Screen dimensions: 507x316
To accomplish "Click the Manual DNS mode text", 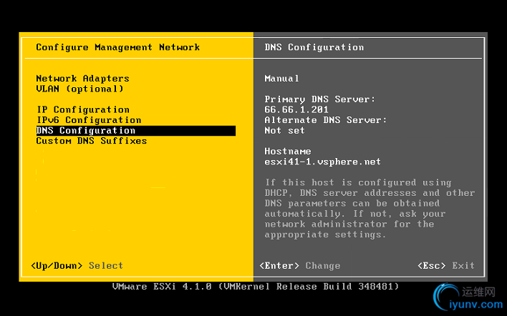I will point(281,79).
